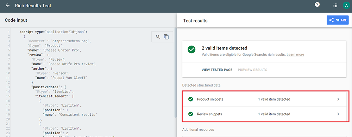352x137 pixels.
Task: Open the help question mark icon
Action: (317, 5)
